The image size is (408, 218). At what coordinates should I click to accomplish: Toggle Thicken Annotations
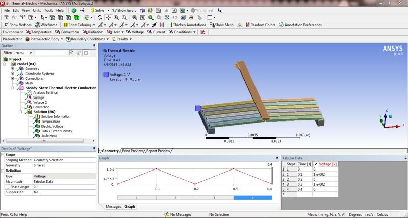(187, 25)
